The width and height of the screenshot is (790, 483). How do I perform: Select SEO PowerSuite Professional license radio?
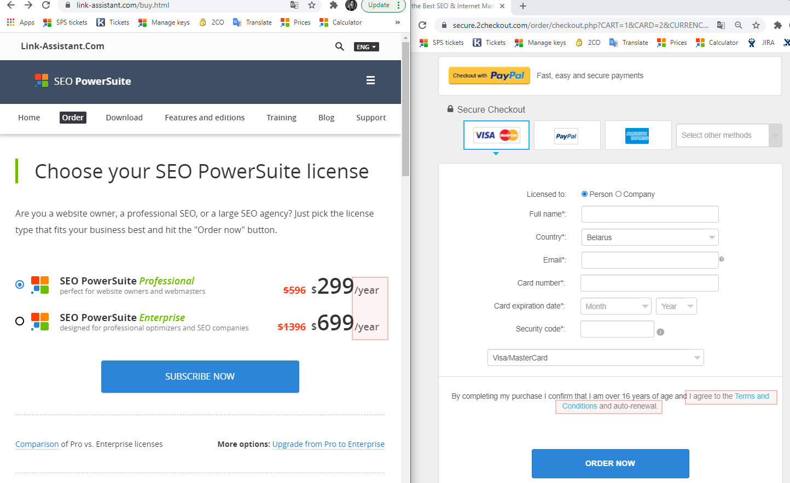(x=20, y=284)
